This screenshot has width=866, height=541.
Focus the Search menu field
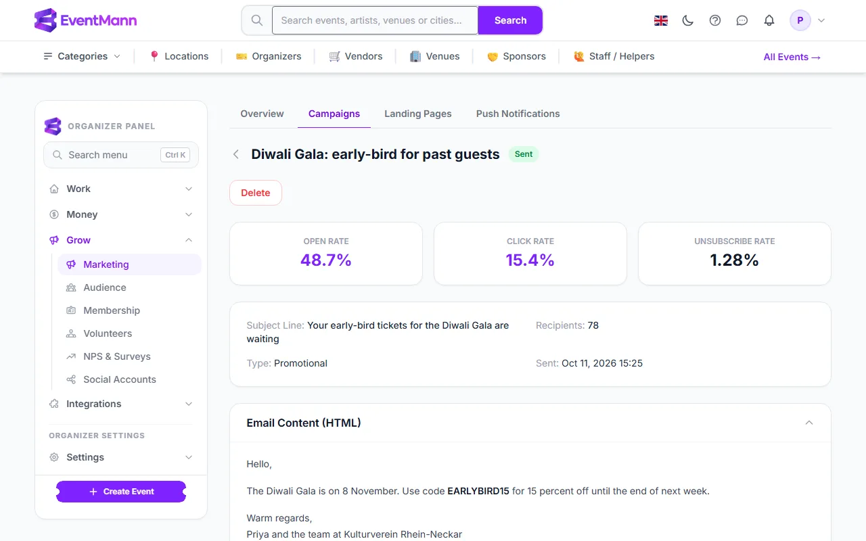(121, 155)
